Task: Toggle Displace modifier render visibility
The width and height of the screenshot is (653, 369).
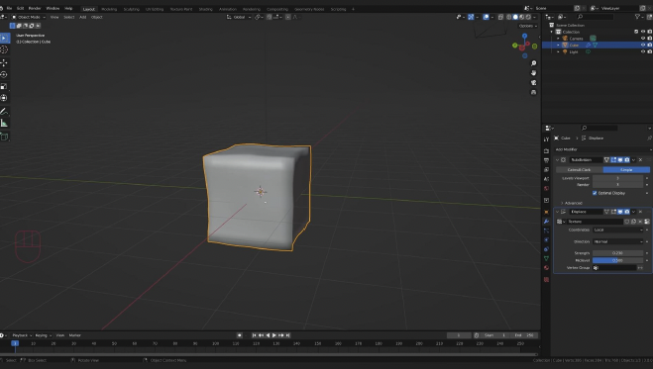Action: [627, 212]
